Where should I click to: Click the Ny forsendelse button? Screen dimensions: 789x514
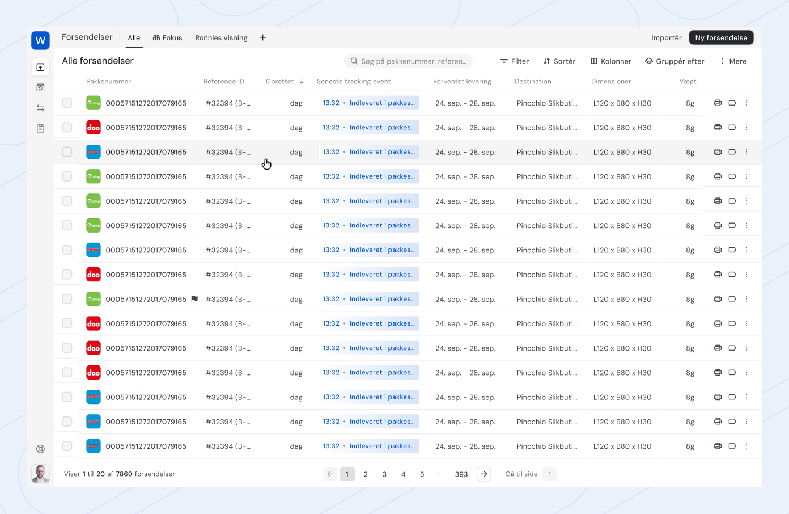point(721,38)
